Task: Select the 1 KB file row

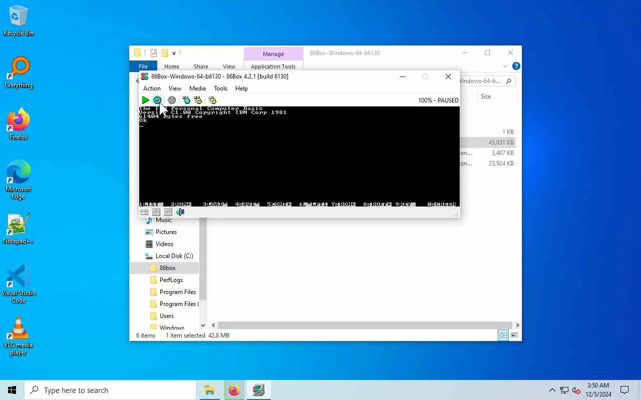Action: pos(488,132)
